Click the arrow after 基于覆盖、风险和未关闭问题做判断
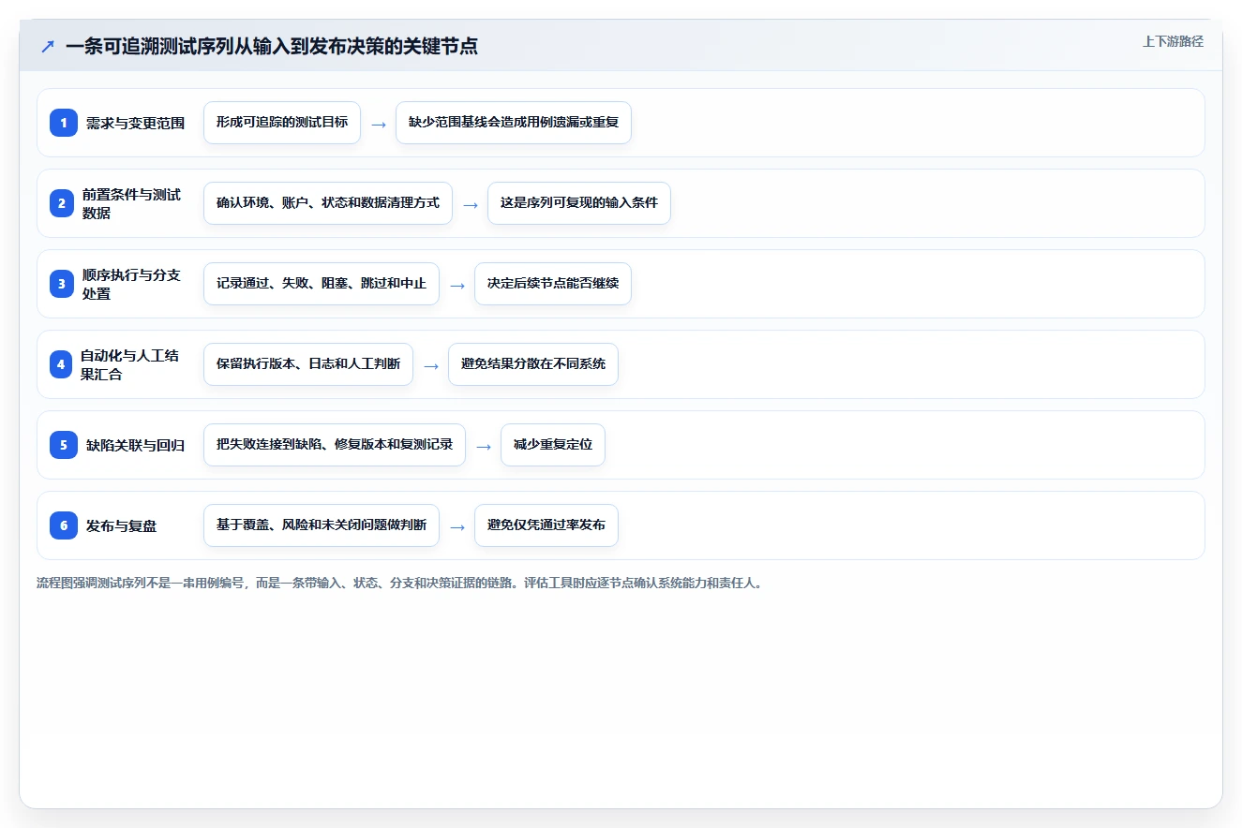 click(x=457, y=526)
